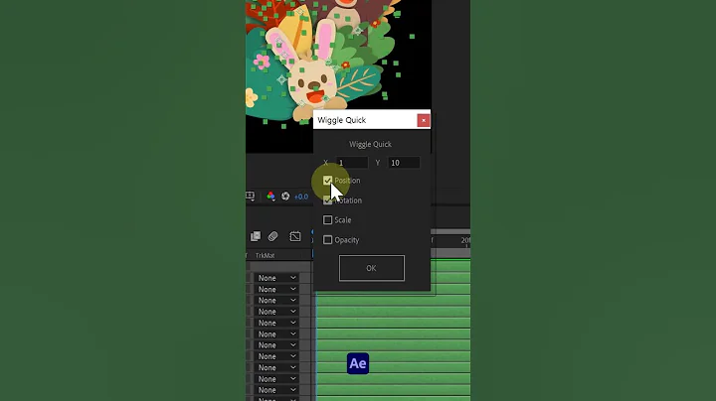Click OK in the Wiggle Quick dialog
Viewport: 716px width, 401px height.
coord(371,268)
